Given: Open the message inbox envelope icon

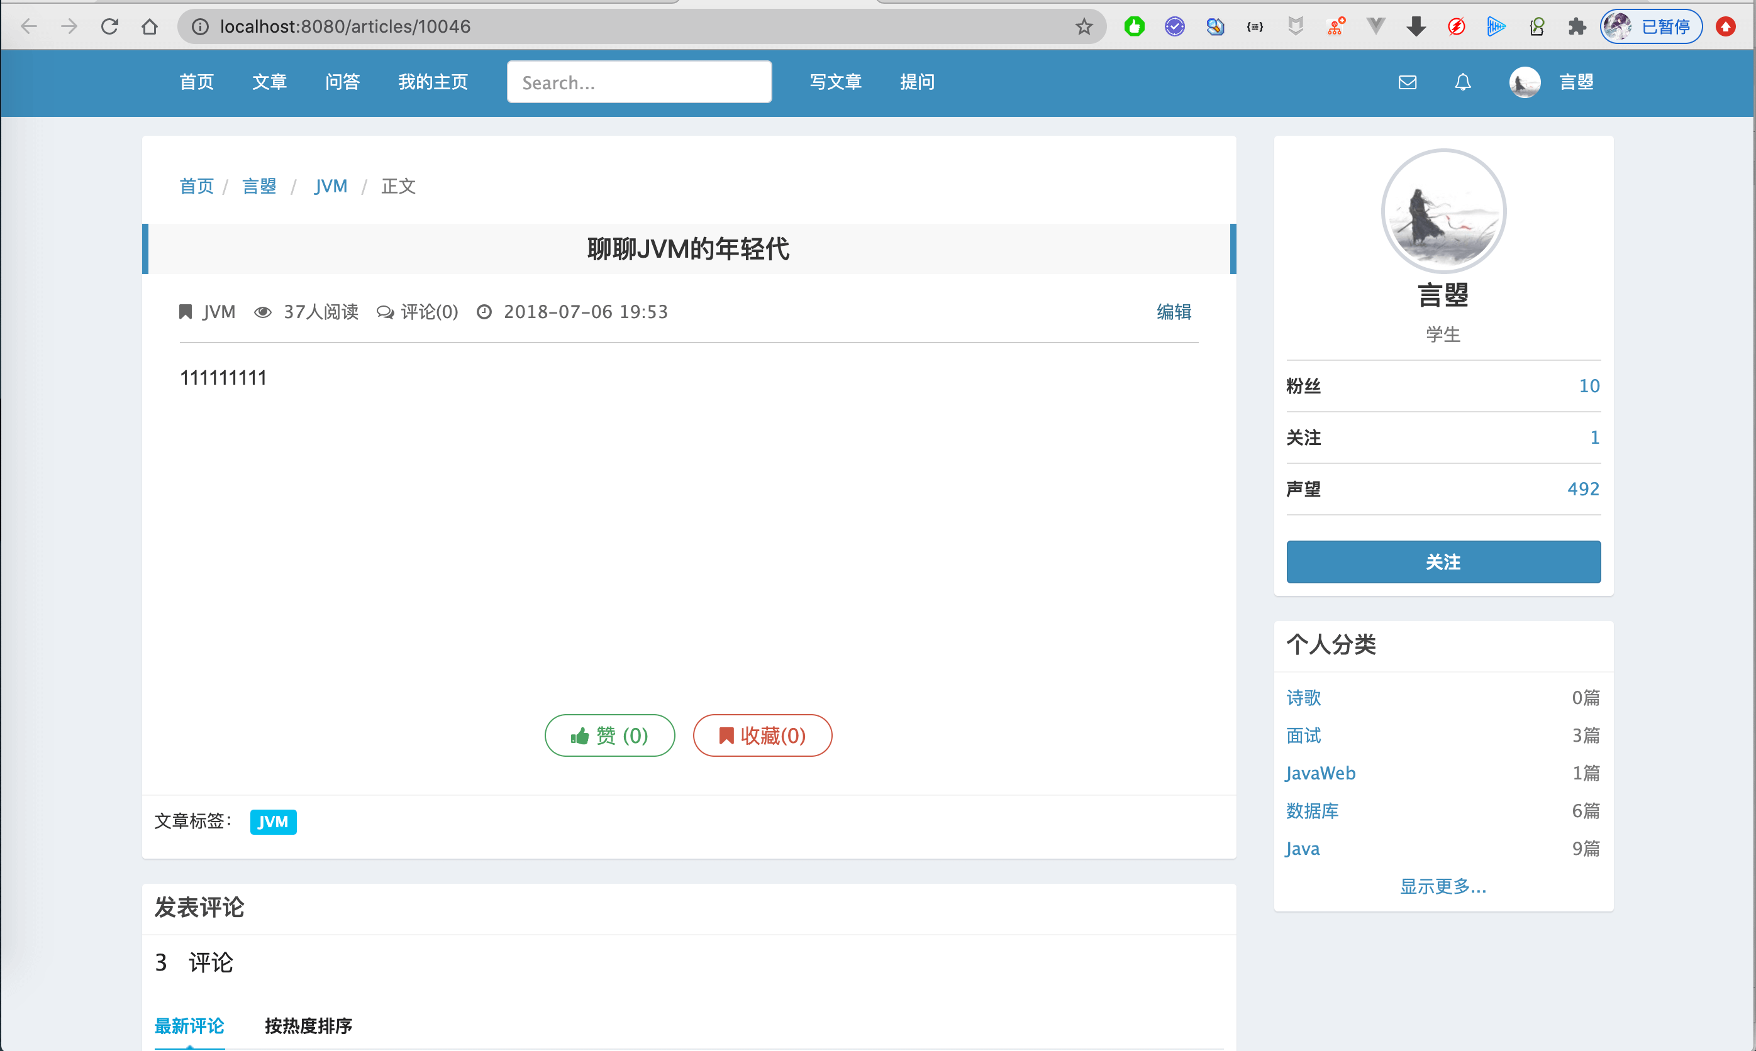Looking at the screenshot, I should pos(1408,82).
